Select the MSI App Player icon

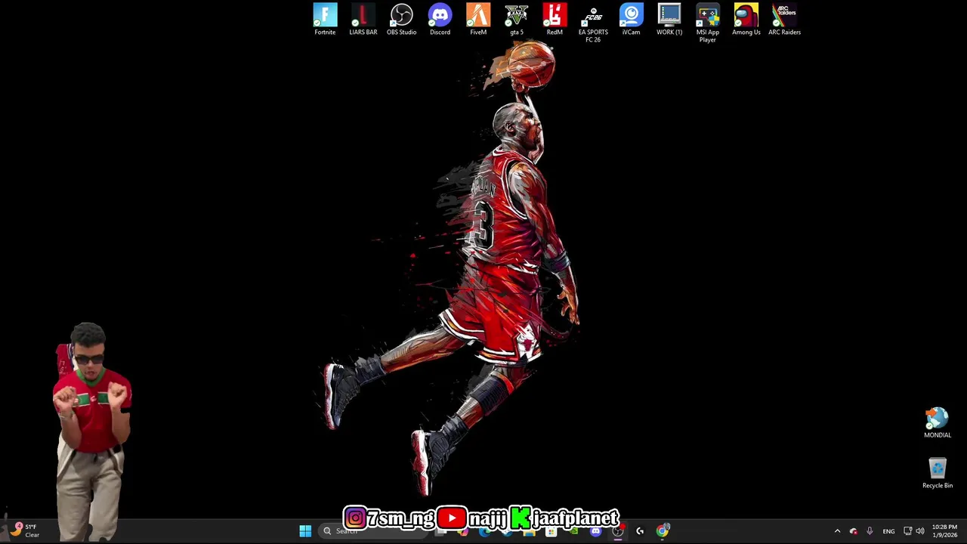708,23
